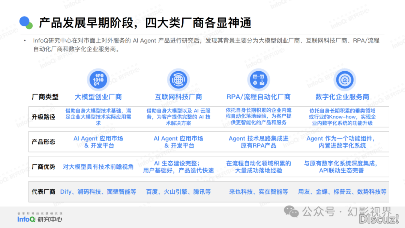Screen dimensions: 405x228
Task: Select the heading 互联网科技厂商
Action: (x=178, y=97)
